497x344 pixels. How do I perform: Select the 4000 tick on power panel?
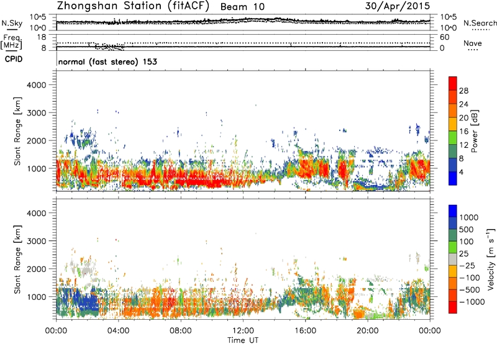click(36, 85)
